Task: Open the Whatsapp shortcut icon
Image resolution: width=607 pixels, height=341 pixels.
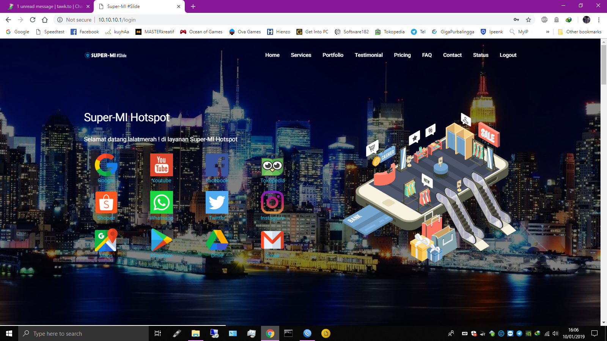Action: click(x=162, y=202)
